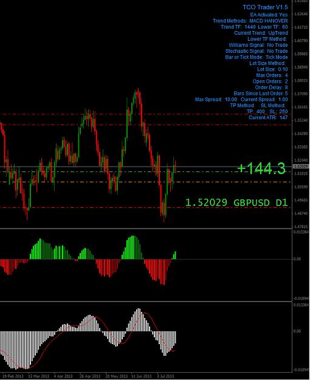Click the 'Current Trend: UpTrend' text
The width and height of the screenshot is (310, 380).
click(x=261, y=33)
